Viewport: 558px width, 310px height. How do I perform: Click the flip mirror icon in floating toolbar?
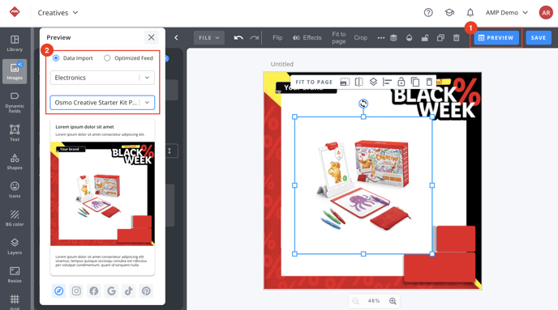pos(359,82)
